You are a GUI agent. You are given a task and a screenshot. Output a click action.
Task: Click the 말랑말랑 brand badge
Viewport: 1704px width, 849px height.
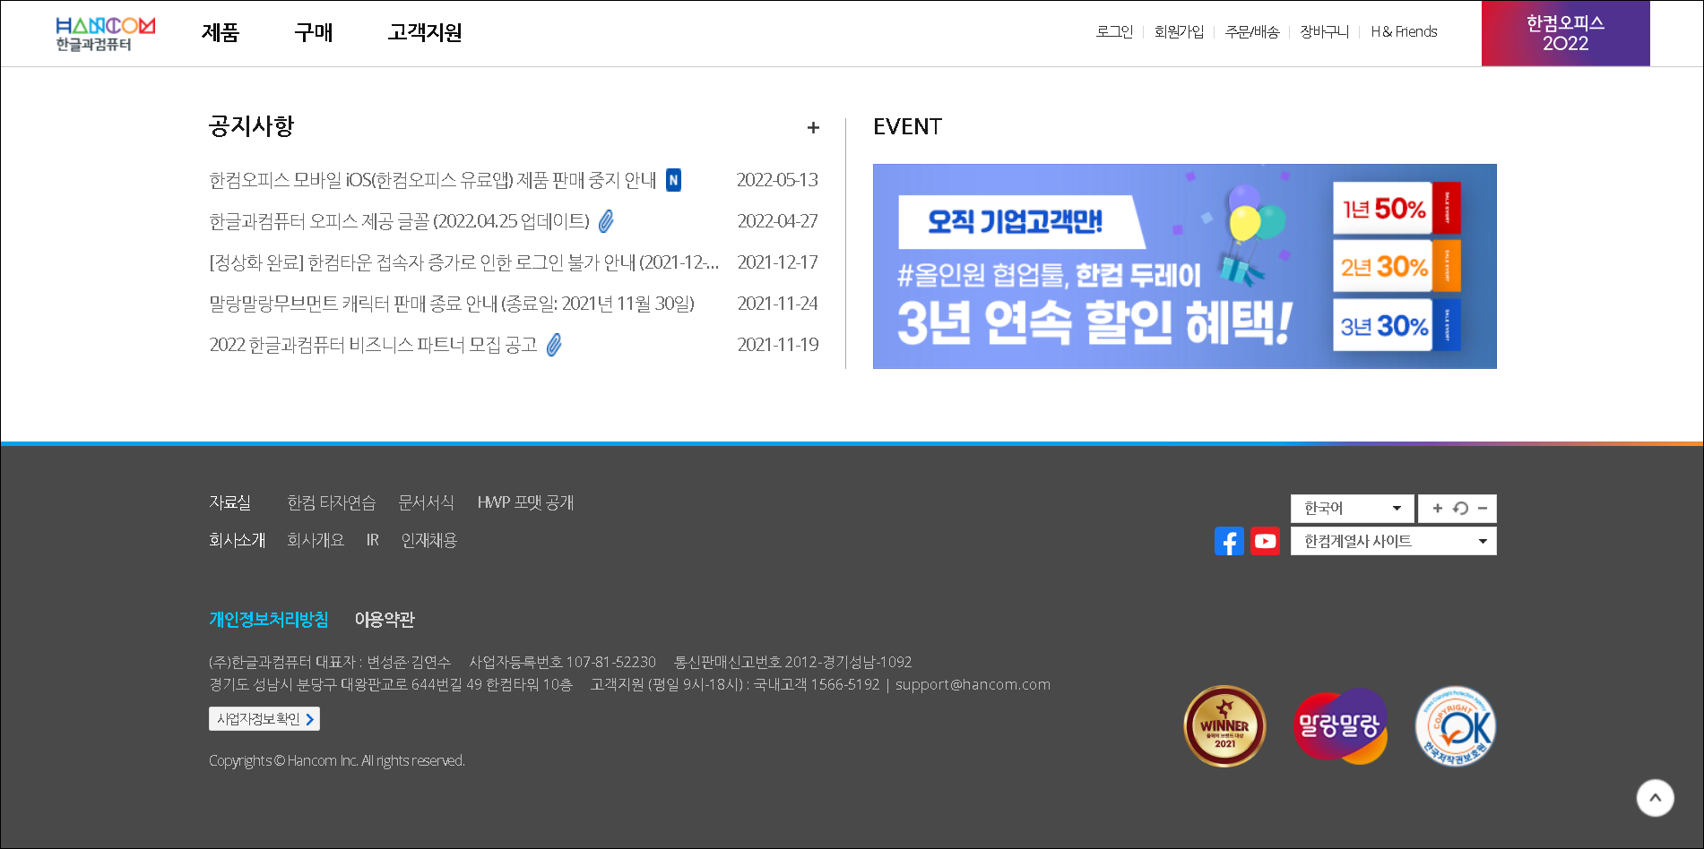(x=1341, y=726)
